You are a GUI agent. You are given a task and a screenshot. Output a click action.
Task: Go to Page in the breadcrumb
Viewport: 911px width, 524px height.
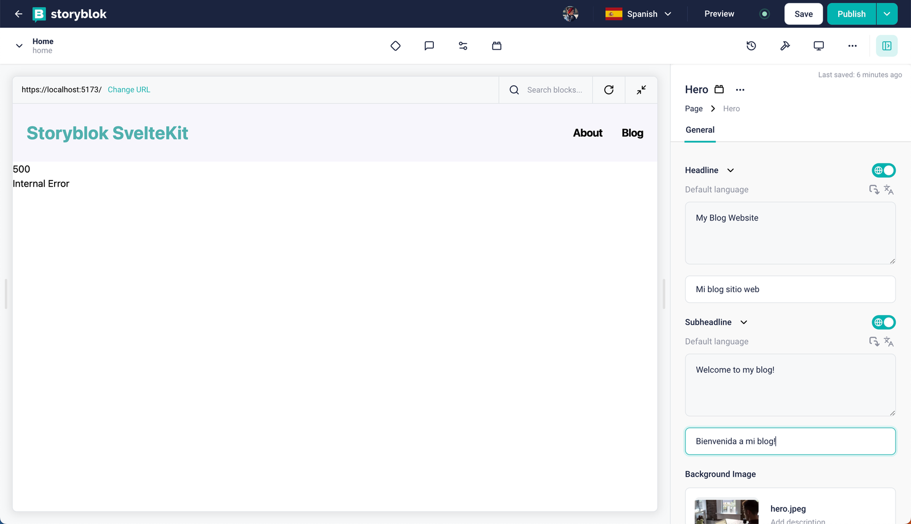coord(693,108)
